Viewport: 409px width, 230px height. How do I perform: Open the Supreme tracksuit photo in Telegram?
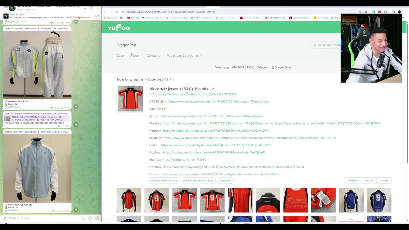tap(37, 65)
